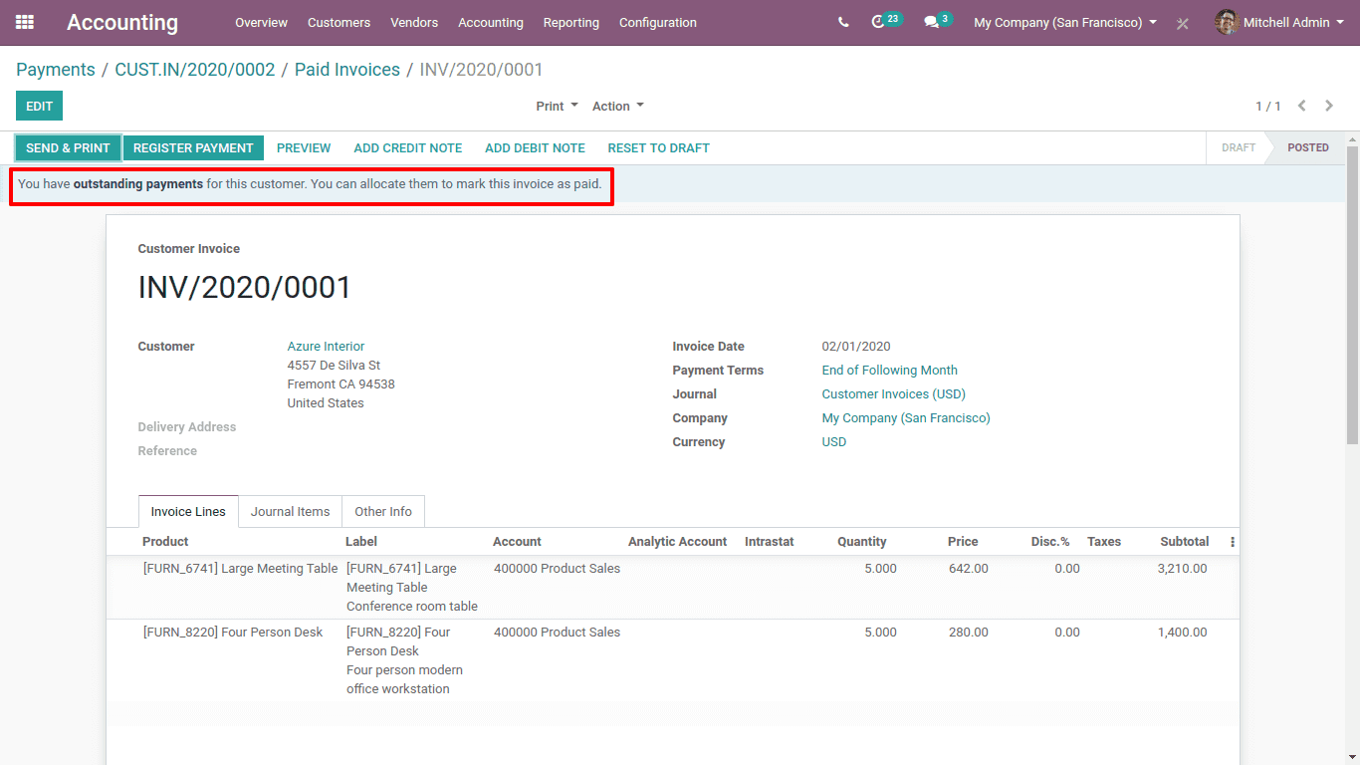Click the vertical page scrollbar

pyautogui.click(x=1352, y=297)
